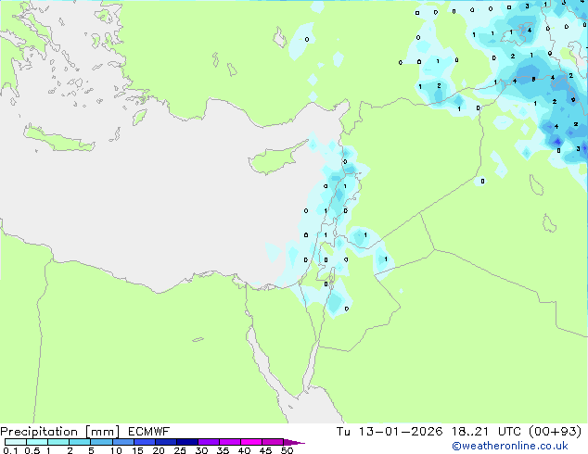Click the 0.5 legend scale label
The width and height of the screenshot is (588, 454).
tap(32, 450)
